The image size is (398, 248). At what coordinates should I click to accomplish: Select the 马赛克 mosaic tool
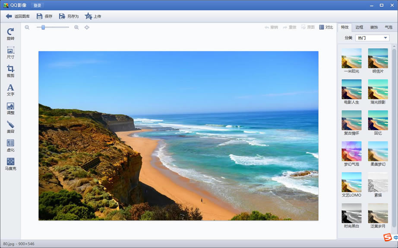10,164
